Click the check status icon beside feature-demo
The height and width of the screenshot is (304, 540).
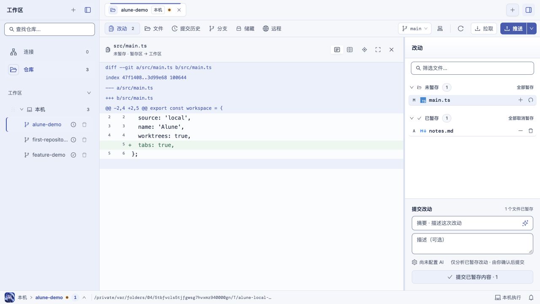click(73, 155)
